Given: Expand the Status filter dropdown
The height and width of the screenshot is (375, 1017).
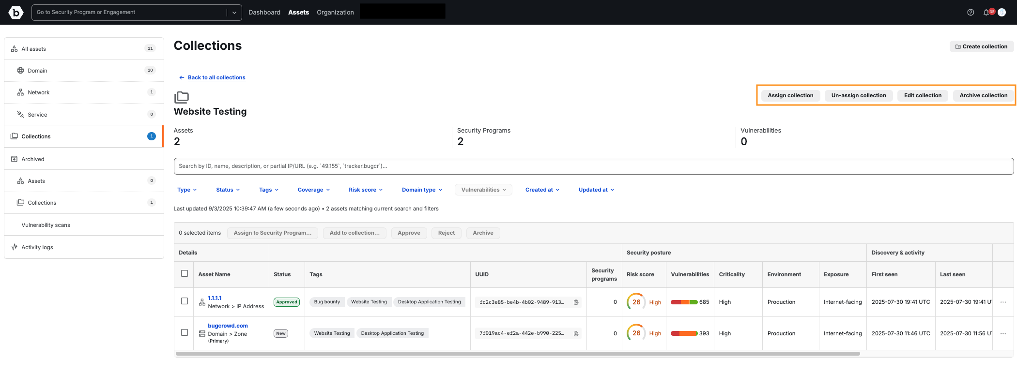Looking at the screenshot, I should click(228, 190).
